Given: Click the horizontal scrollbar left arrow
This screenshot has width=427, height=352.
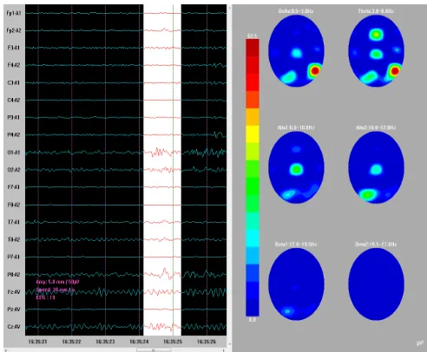Looking at the screenshot, I should click(6, 350).
